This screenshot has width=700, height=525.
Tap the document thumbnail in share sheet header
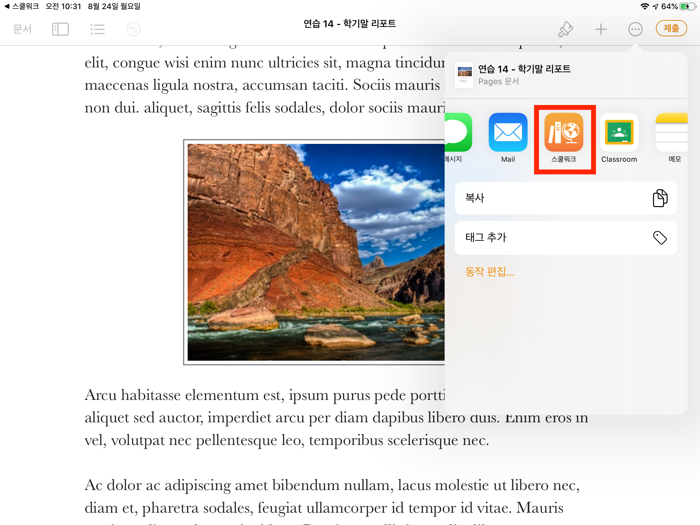coord(464,75)
